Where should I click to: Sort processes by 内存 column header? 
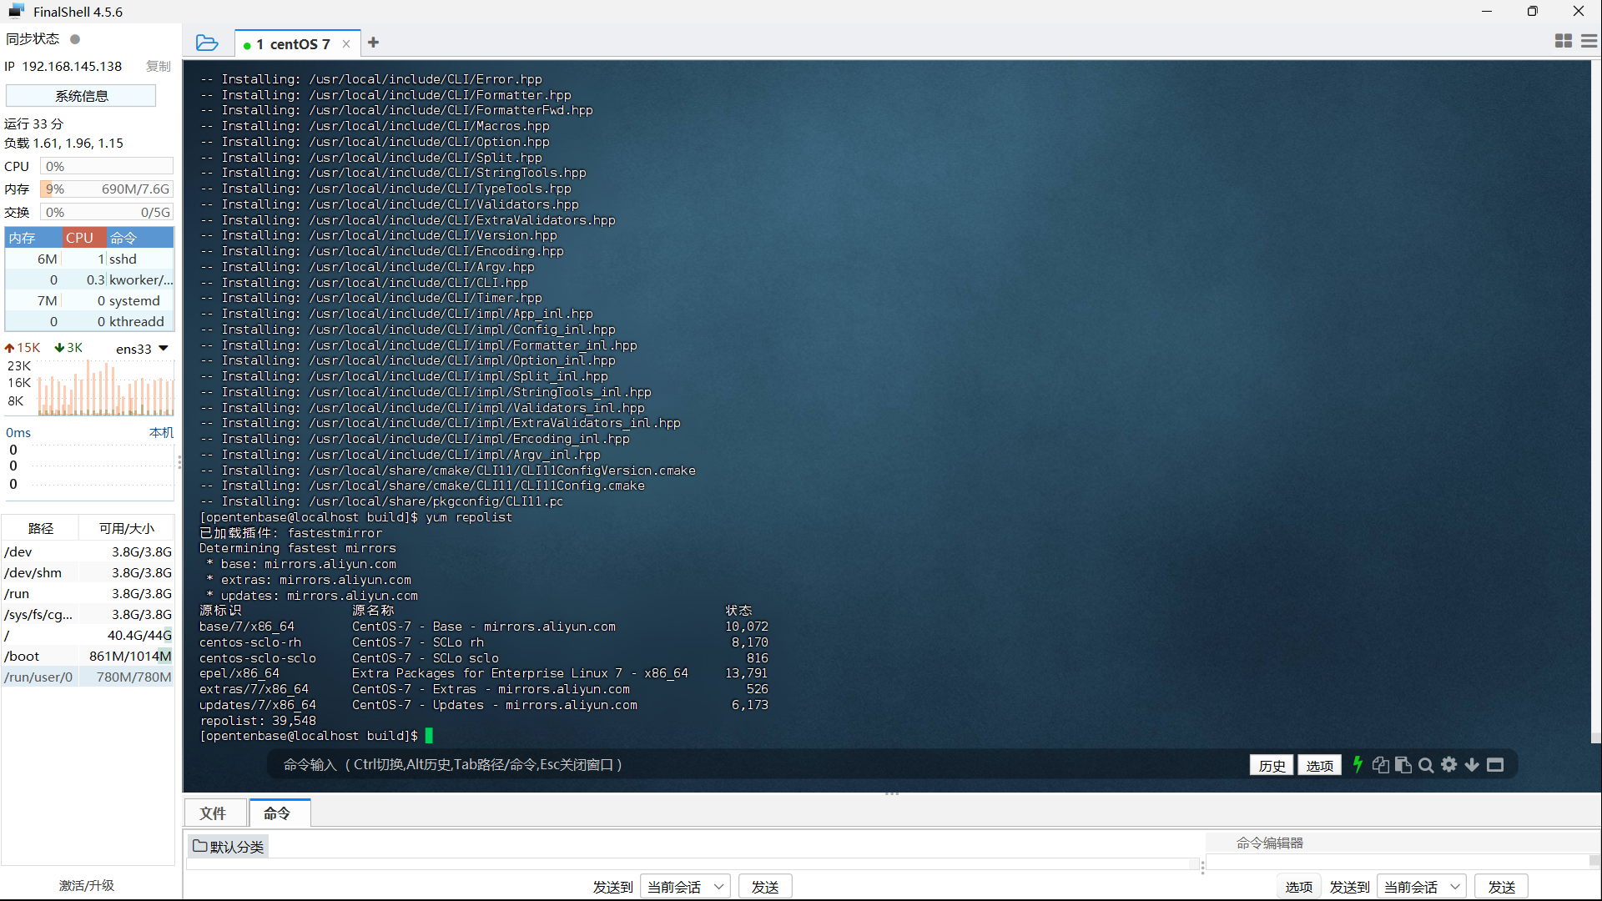click(x=23, y=238)
